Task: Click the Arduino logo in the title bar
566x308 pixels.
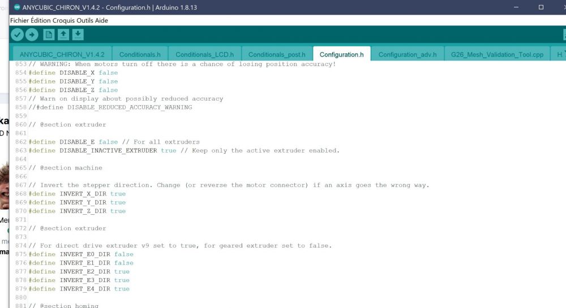Action: [16, 7]
